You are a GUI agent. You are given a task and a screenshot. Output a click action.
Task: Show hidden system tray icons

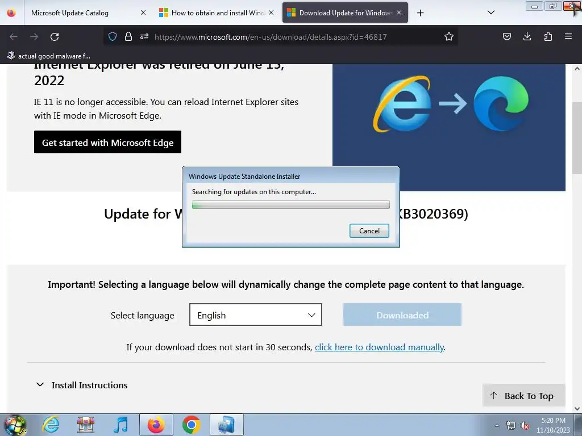click(497, 425)
